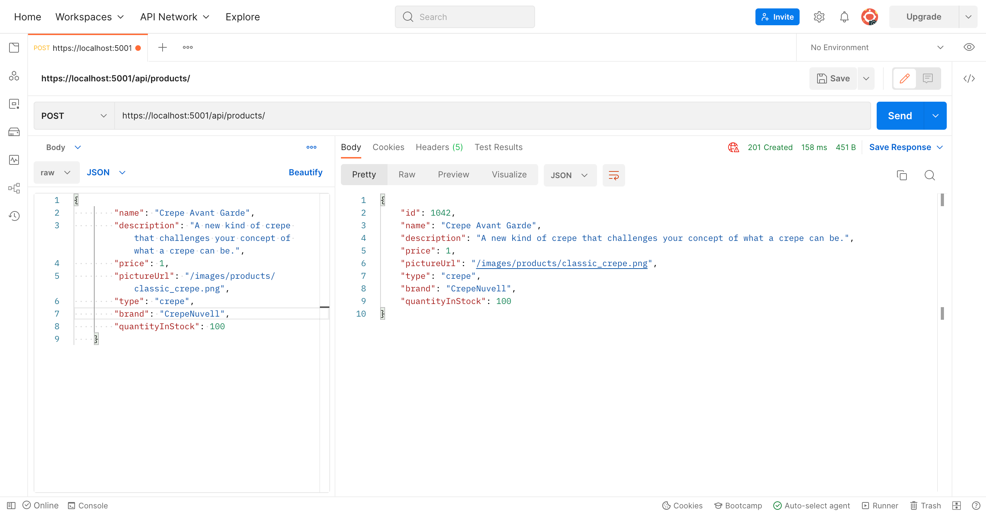Switch to comment mode icon
Screen dimensions: 986x514
(927, 79)
